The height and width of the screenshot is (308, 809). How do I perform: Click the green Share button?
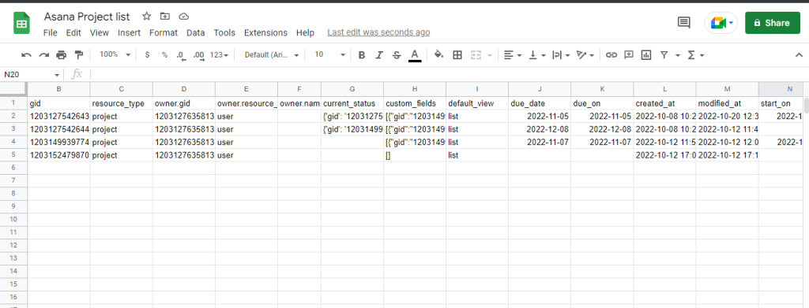pos(773,23)
